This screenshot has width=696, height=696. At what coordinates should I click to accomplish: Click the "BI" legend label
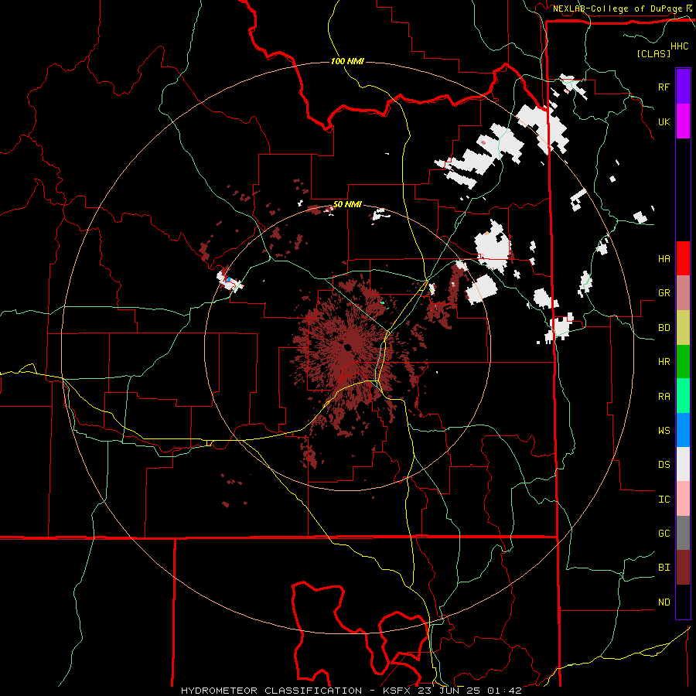pyautogui.click(x=664, y=568)
